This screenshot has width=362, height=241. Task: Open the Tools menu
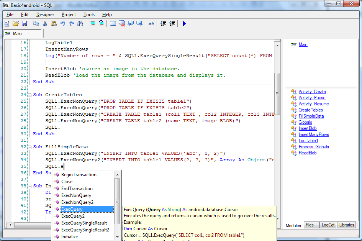pos(89,15)
